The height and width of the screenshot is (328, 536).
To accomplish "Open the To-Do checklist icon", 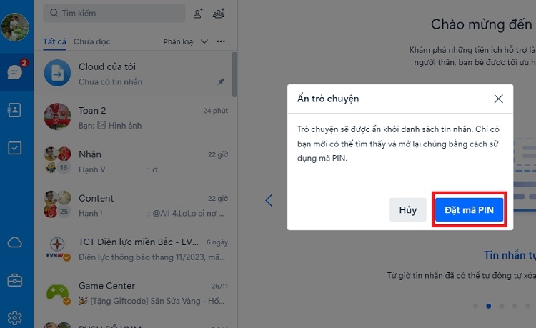I will 15,148.
